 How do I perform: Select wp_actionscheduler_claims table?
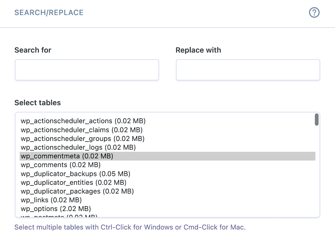(167, 130)
